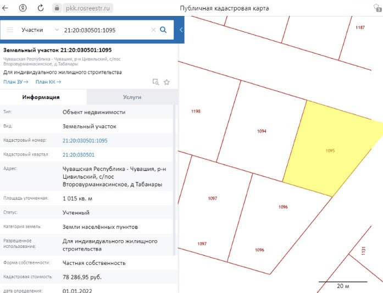Click cadastral number link 21:20:030501:1095
The width and height of the screenshot is (383, 293).
tap(85, 141)
